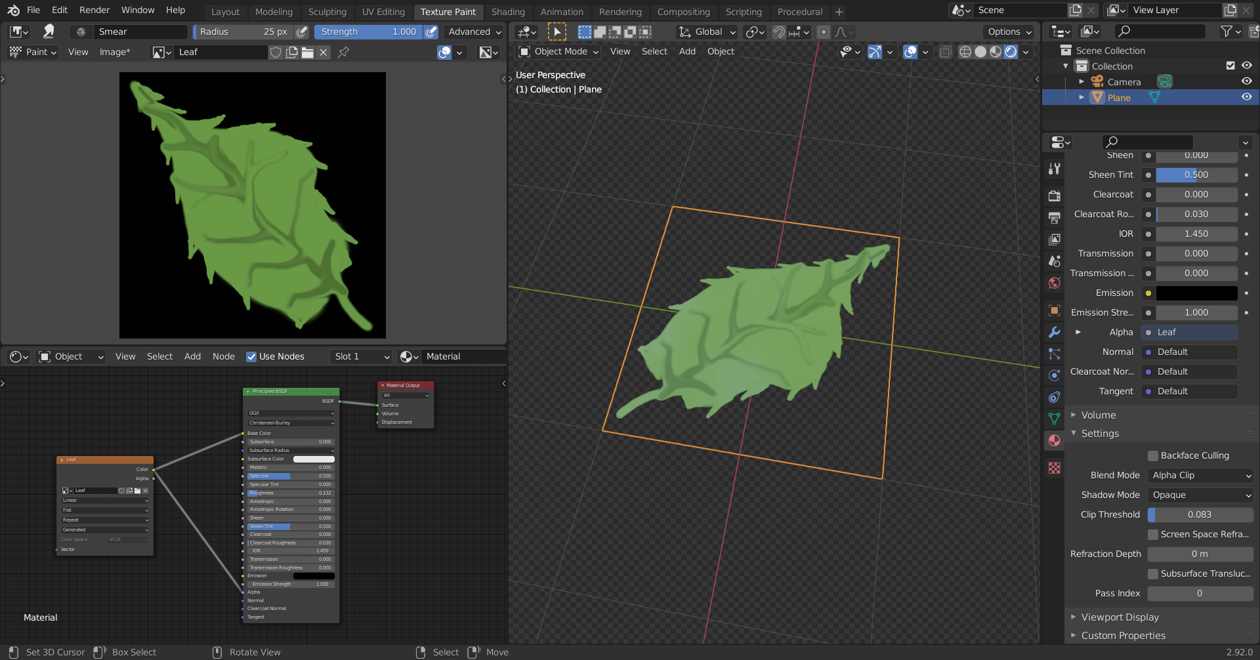This screenshot has width=1260, height=660.
Task: Click the Advanced brush settings button
Action: click(474, 31)
